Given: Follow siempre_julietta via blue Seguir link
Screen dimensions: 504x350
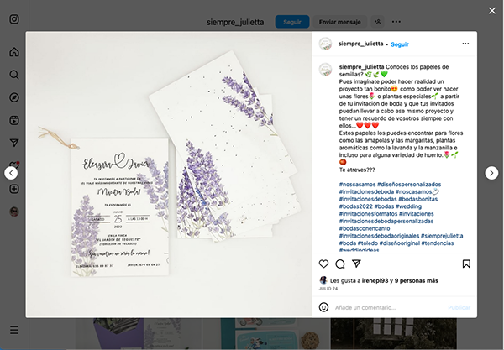Looking at the screenshot, I should 400,44.
